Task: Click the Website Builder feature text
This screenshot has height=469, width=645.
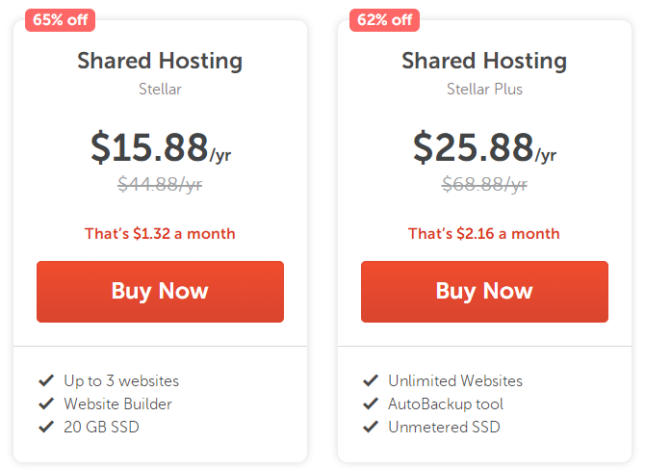Action: [117, 404]
